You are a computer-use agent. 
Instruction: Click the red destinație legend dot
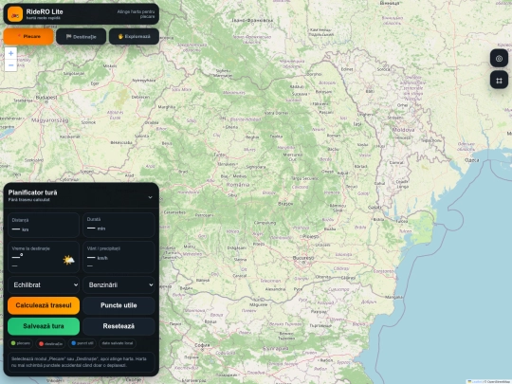(41, 343)
